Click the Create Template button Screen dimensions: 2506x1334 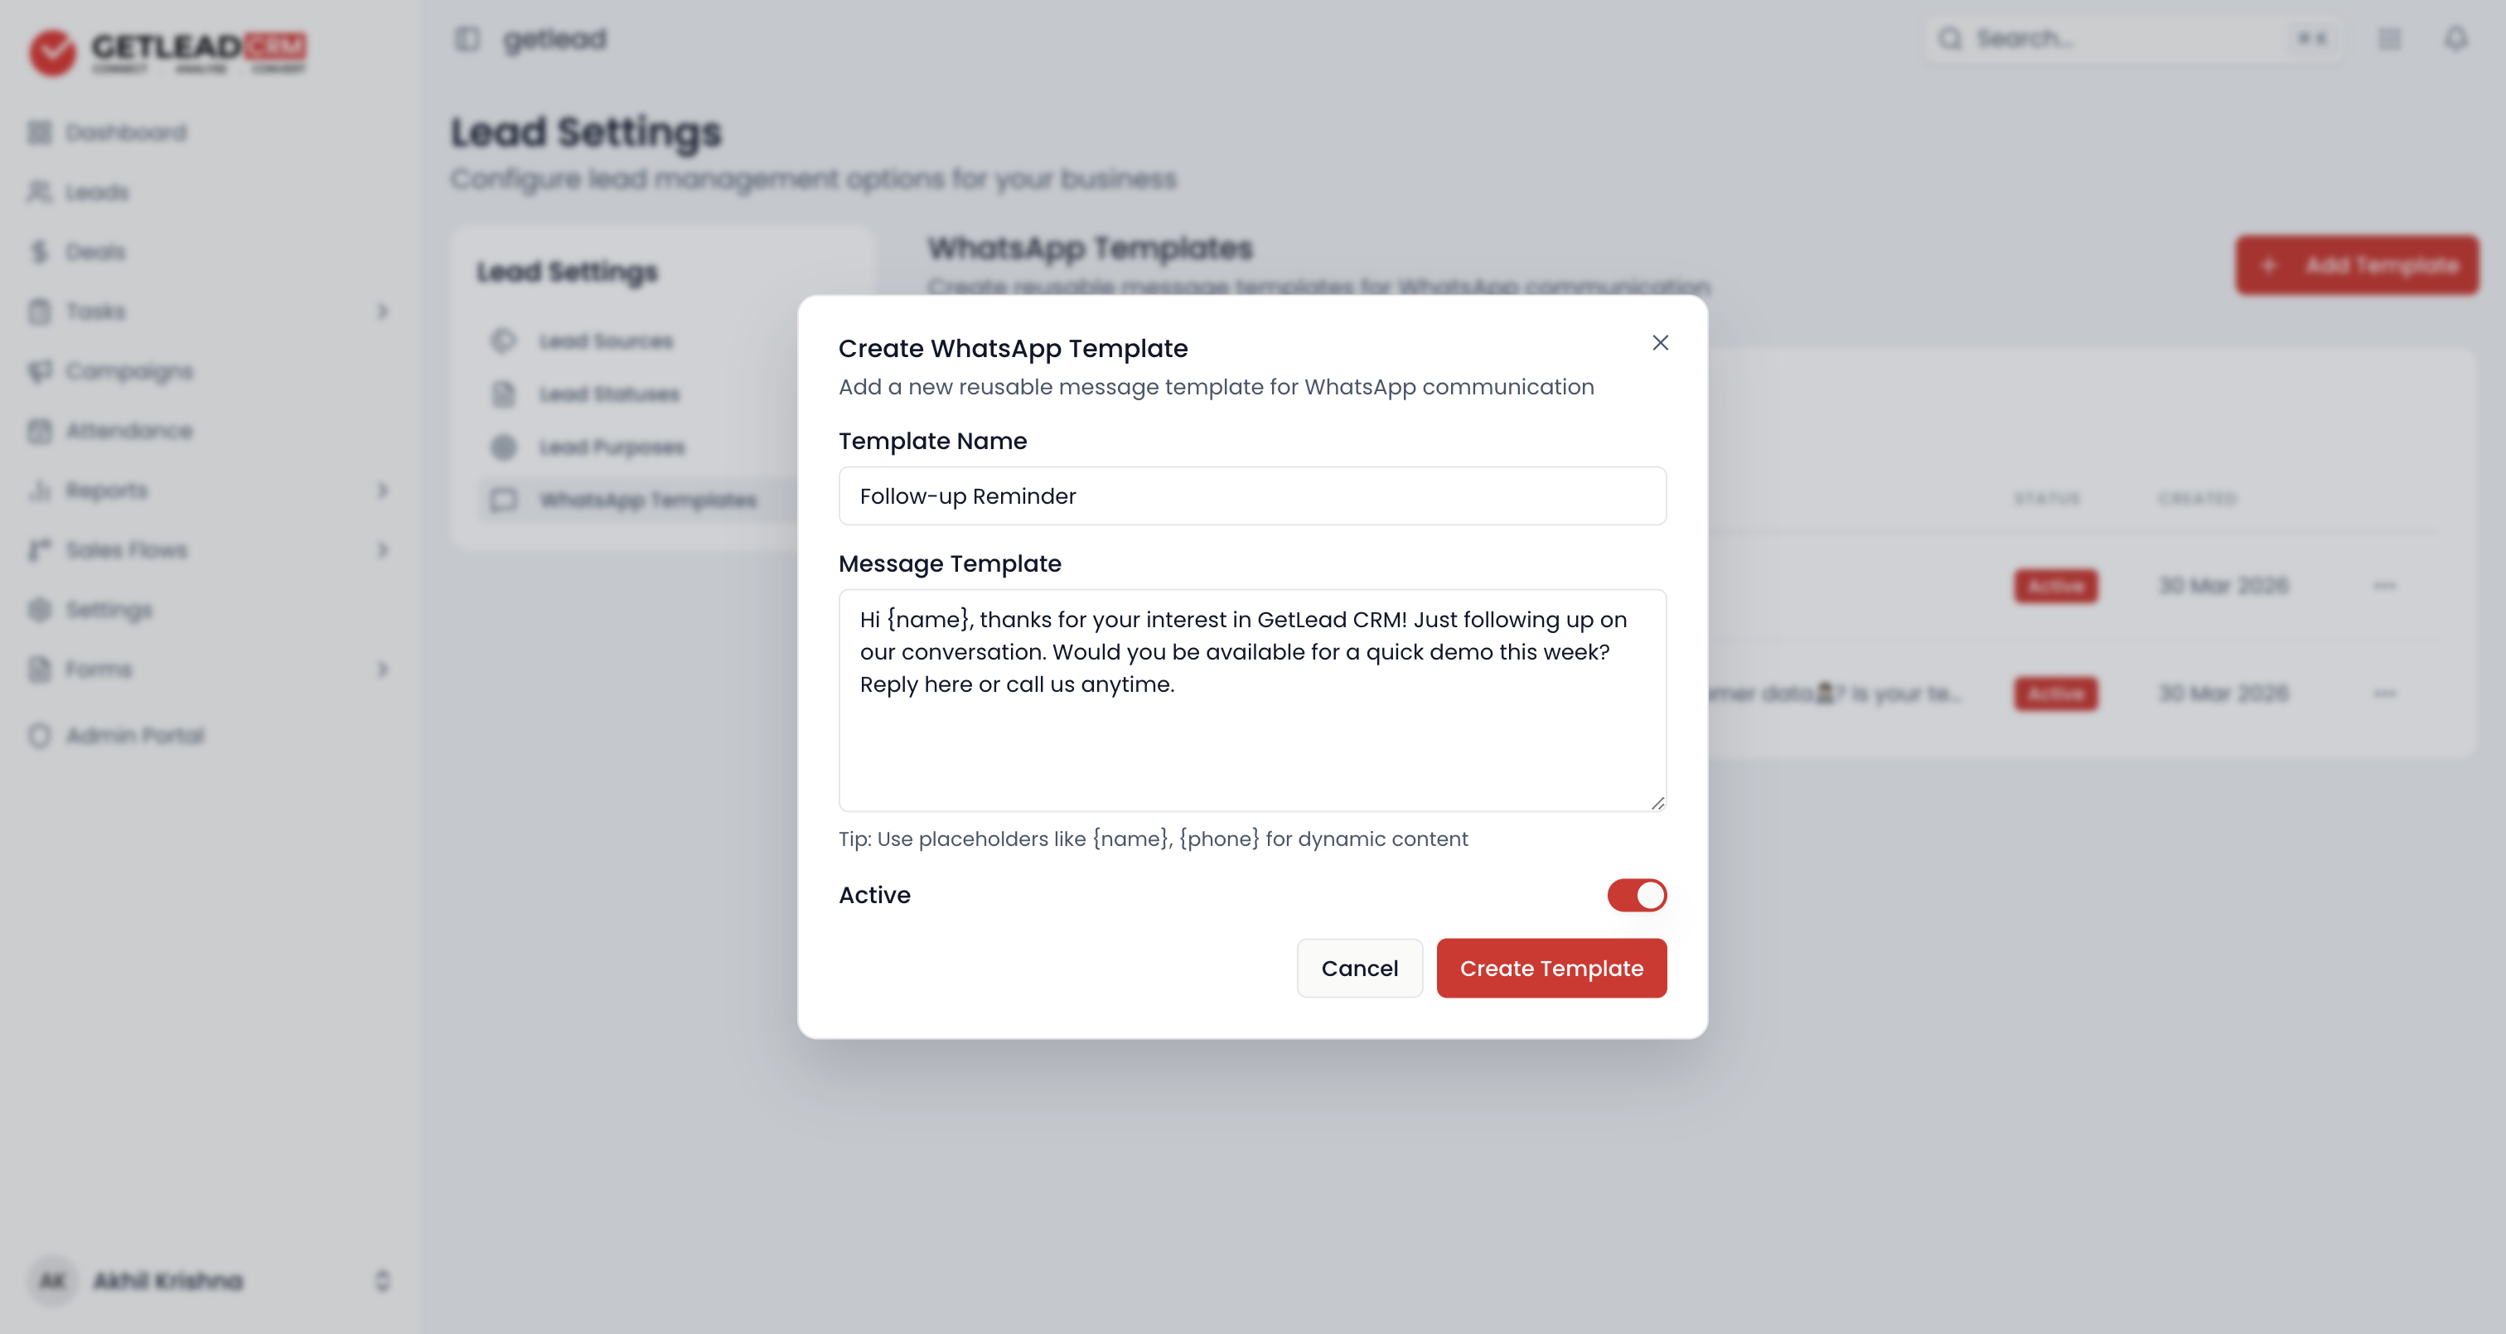pos(1551,968)
